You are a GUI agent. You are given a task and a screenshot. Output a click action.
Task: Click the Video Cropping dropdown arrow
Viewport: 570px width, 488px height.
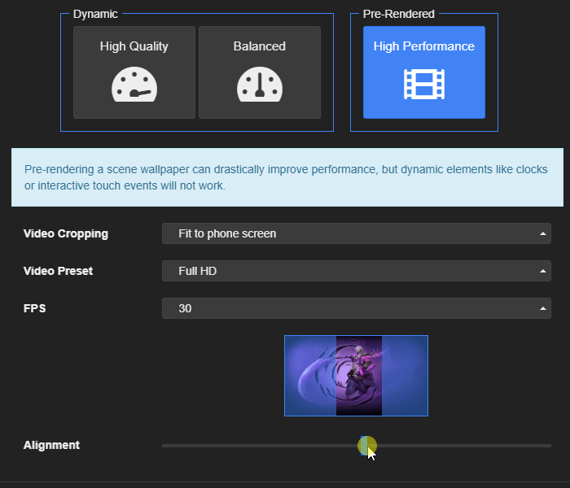click(542, 234)
